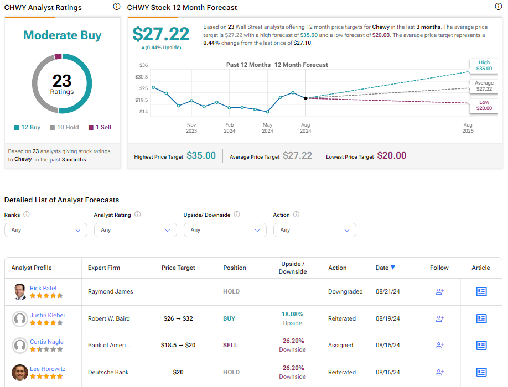Open the Ranks dropdown
Screen dimensions: 508x387
point(46,230)
